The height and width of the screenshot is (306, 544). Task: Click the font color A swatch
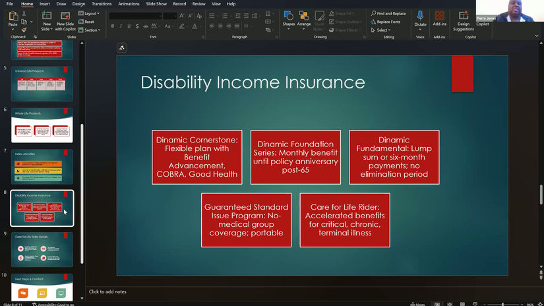195,26
